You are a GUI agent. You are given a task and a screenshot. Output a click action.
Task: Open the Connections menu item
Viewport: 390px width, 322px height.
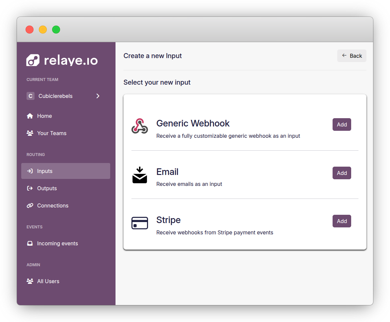53,205
